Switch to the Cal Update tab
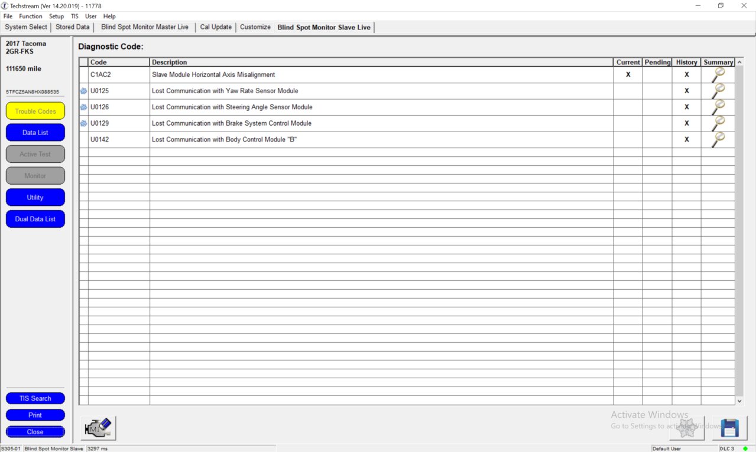This screenshot has width=756, height=452. click(x=216, y=27)
